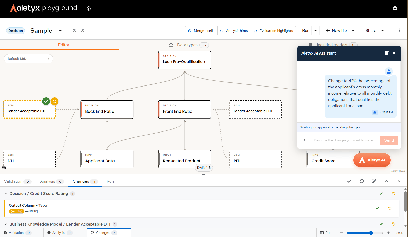Open the vertical three-dot options menu
The height and width of the screenshot is (237, 408).
(399, 30)
